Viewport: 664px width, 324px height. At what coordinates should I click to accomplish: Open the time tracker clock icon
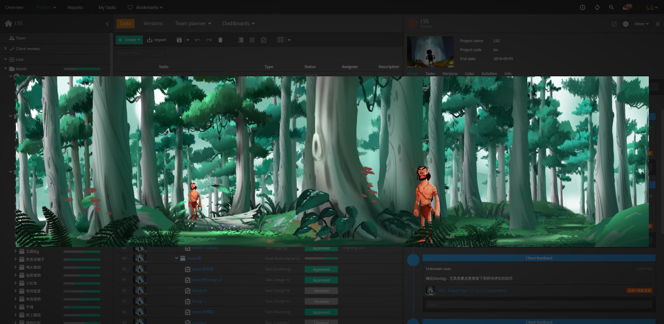(x=583, y=7)
